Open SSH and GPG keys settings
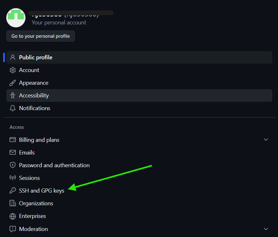 pyautogui.click(x=42, y=191)
